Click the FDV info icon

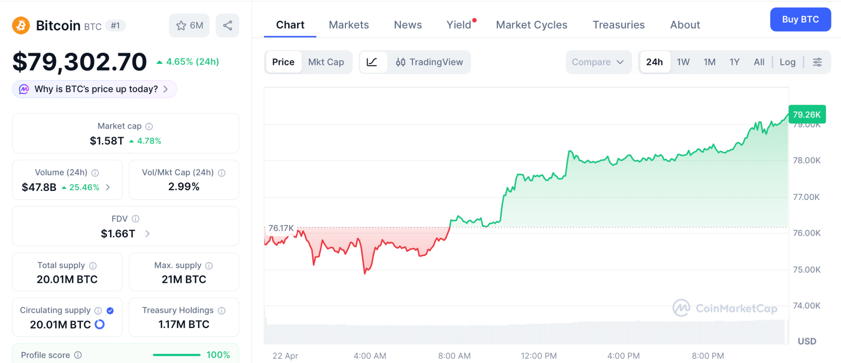point(136,219)
